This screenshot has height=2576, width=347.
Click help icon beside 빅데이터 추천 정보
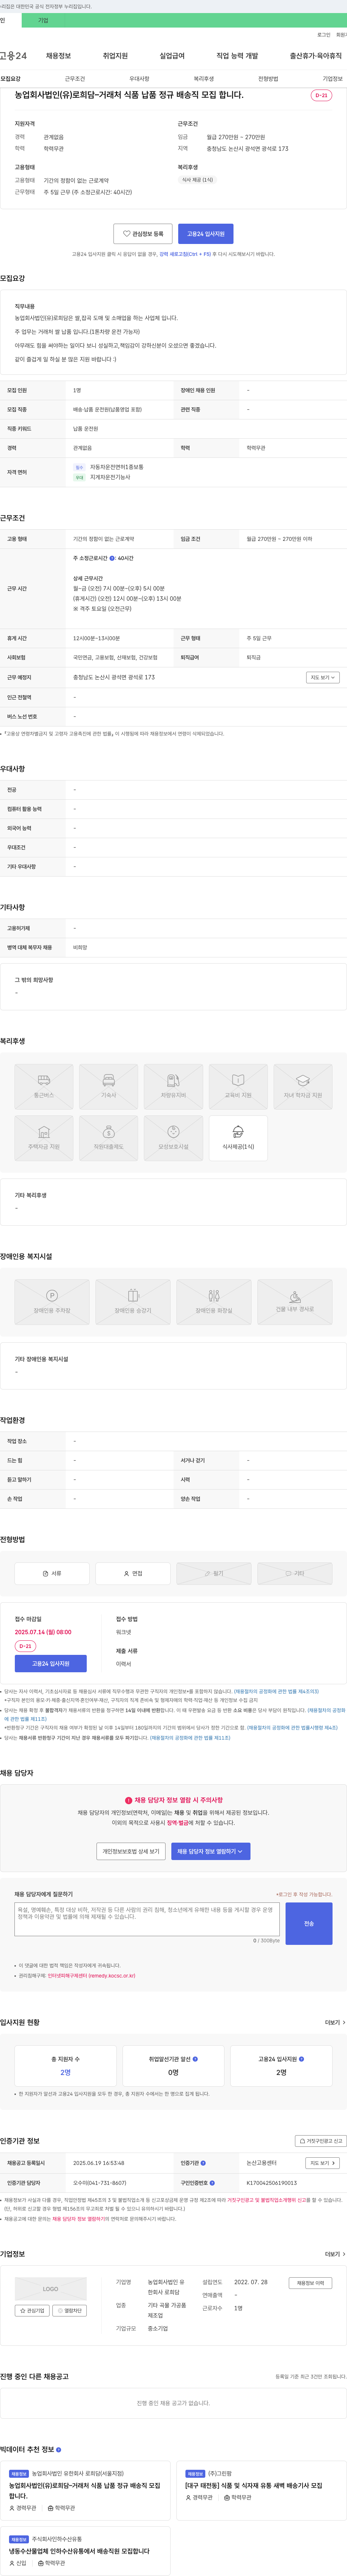tap(59, 2449)
